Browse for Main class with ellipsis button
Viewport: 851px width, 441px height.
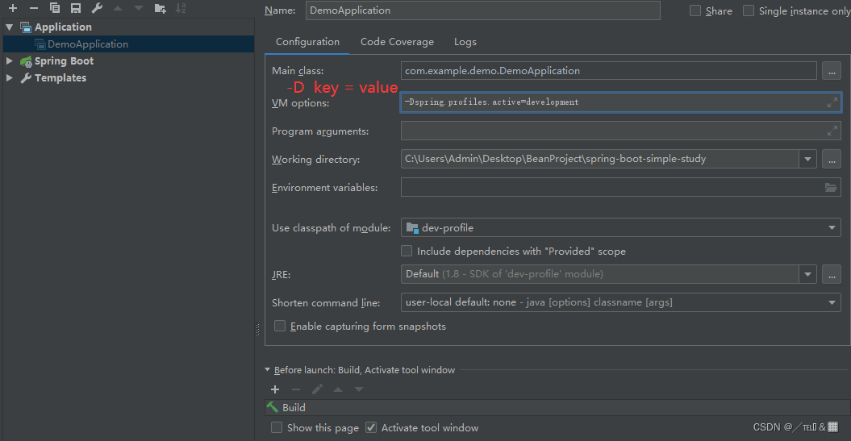coord(832,71)
